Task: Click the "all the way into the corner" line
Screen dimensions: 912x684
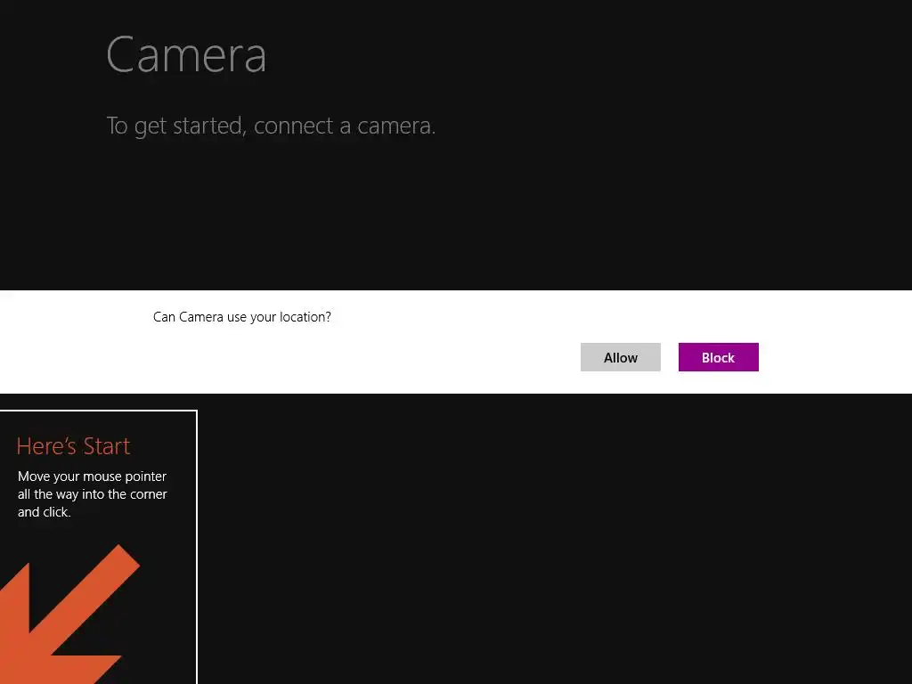Action: pyautogui.click(x=93, y=494)
